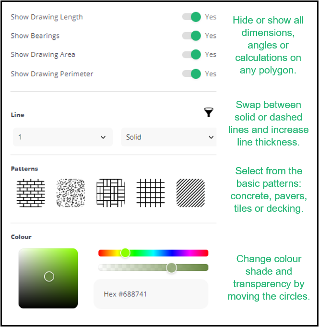Select the brick pattern icon
The width and height of the screenshot is (319, 327).
31,193
